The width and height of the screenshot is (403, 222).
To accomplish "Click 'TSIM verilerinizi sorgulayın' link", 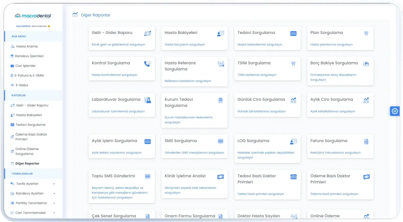I will pyautogui.click(x=257, y=75).
